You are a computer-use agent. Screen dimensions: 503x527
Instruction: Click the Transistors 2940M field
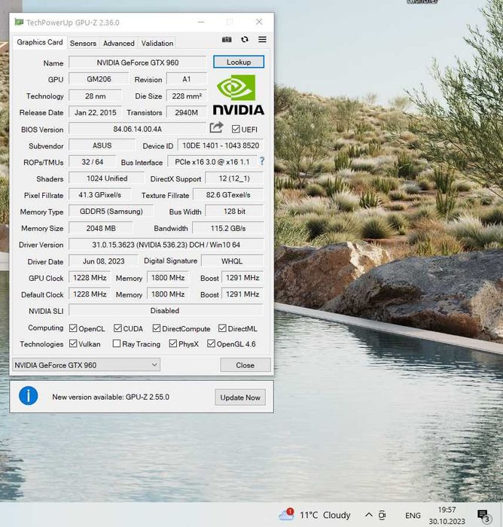click(187, 112)
